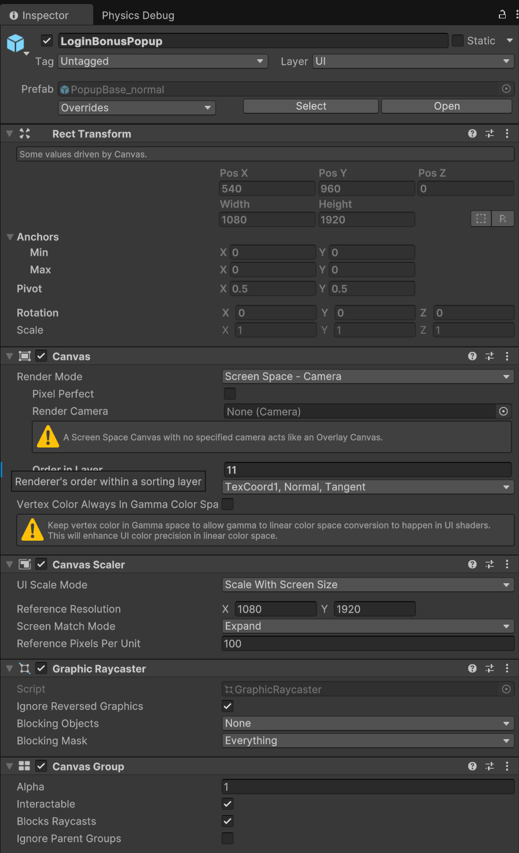Enable Pixel Perfect checkbox

pos(230,394)
